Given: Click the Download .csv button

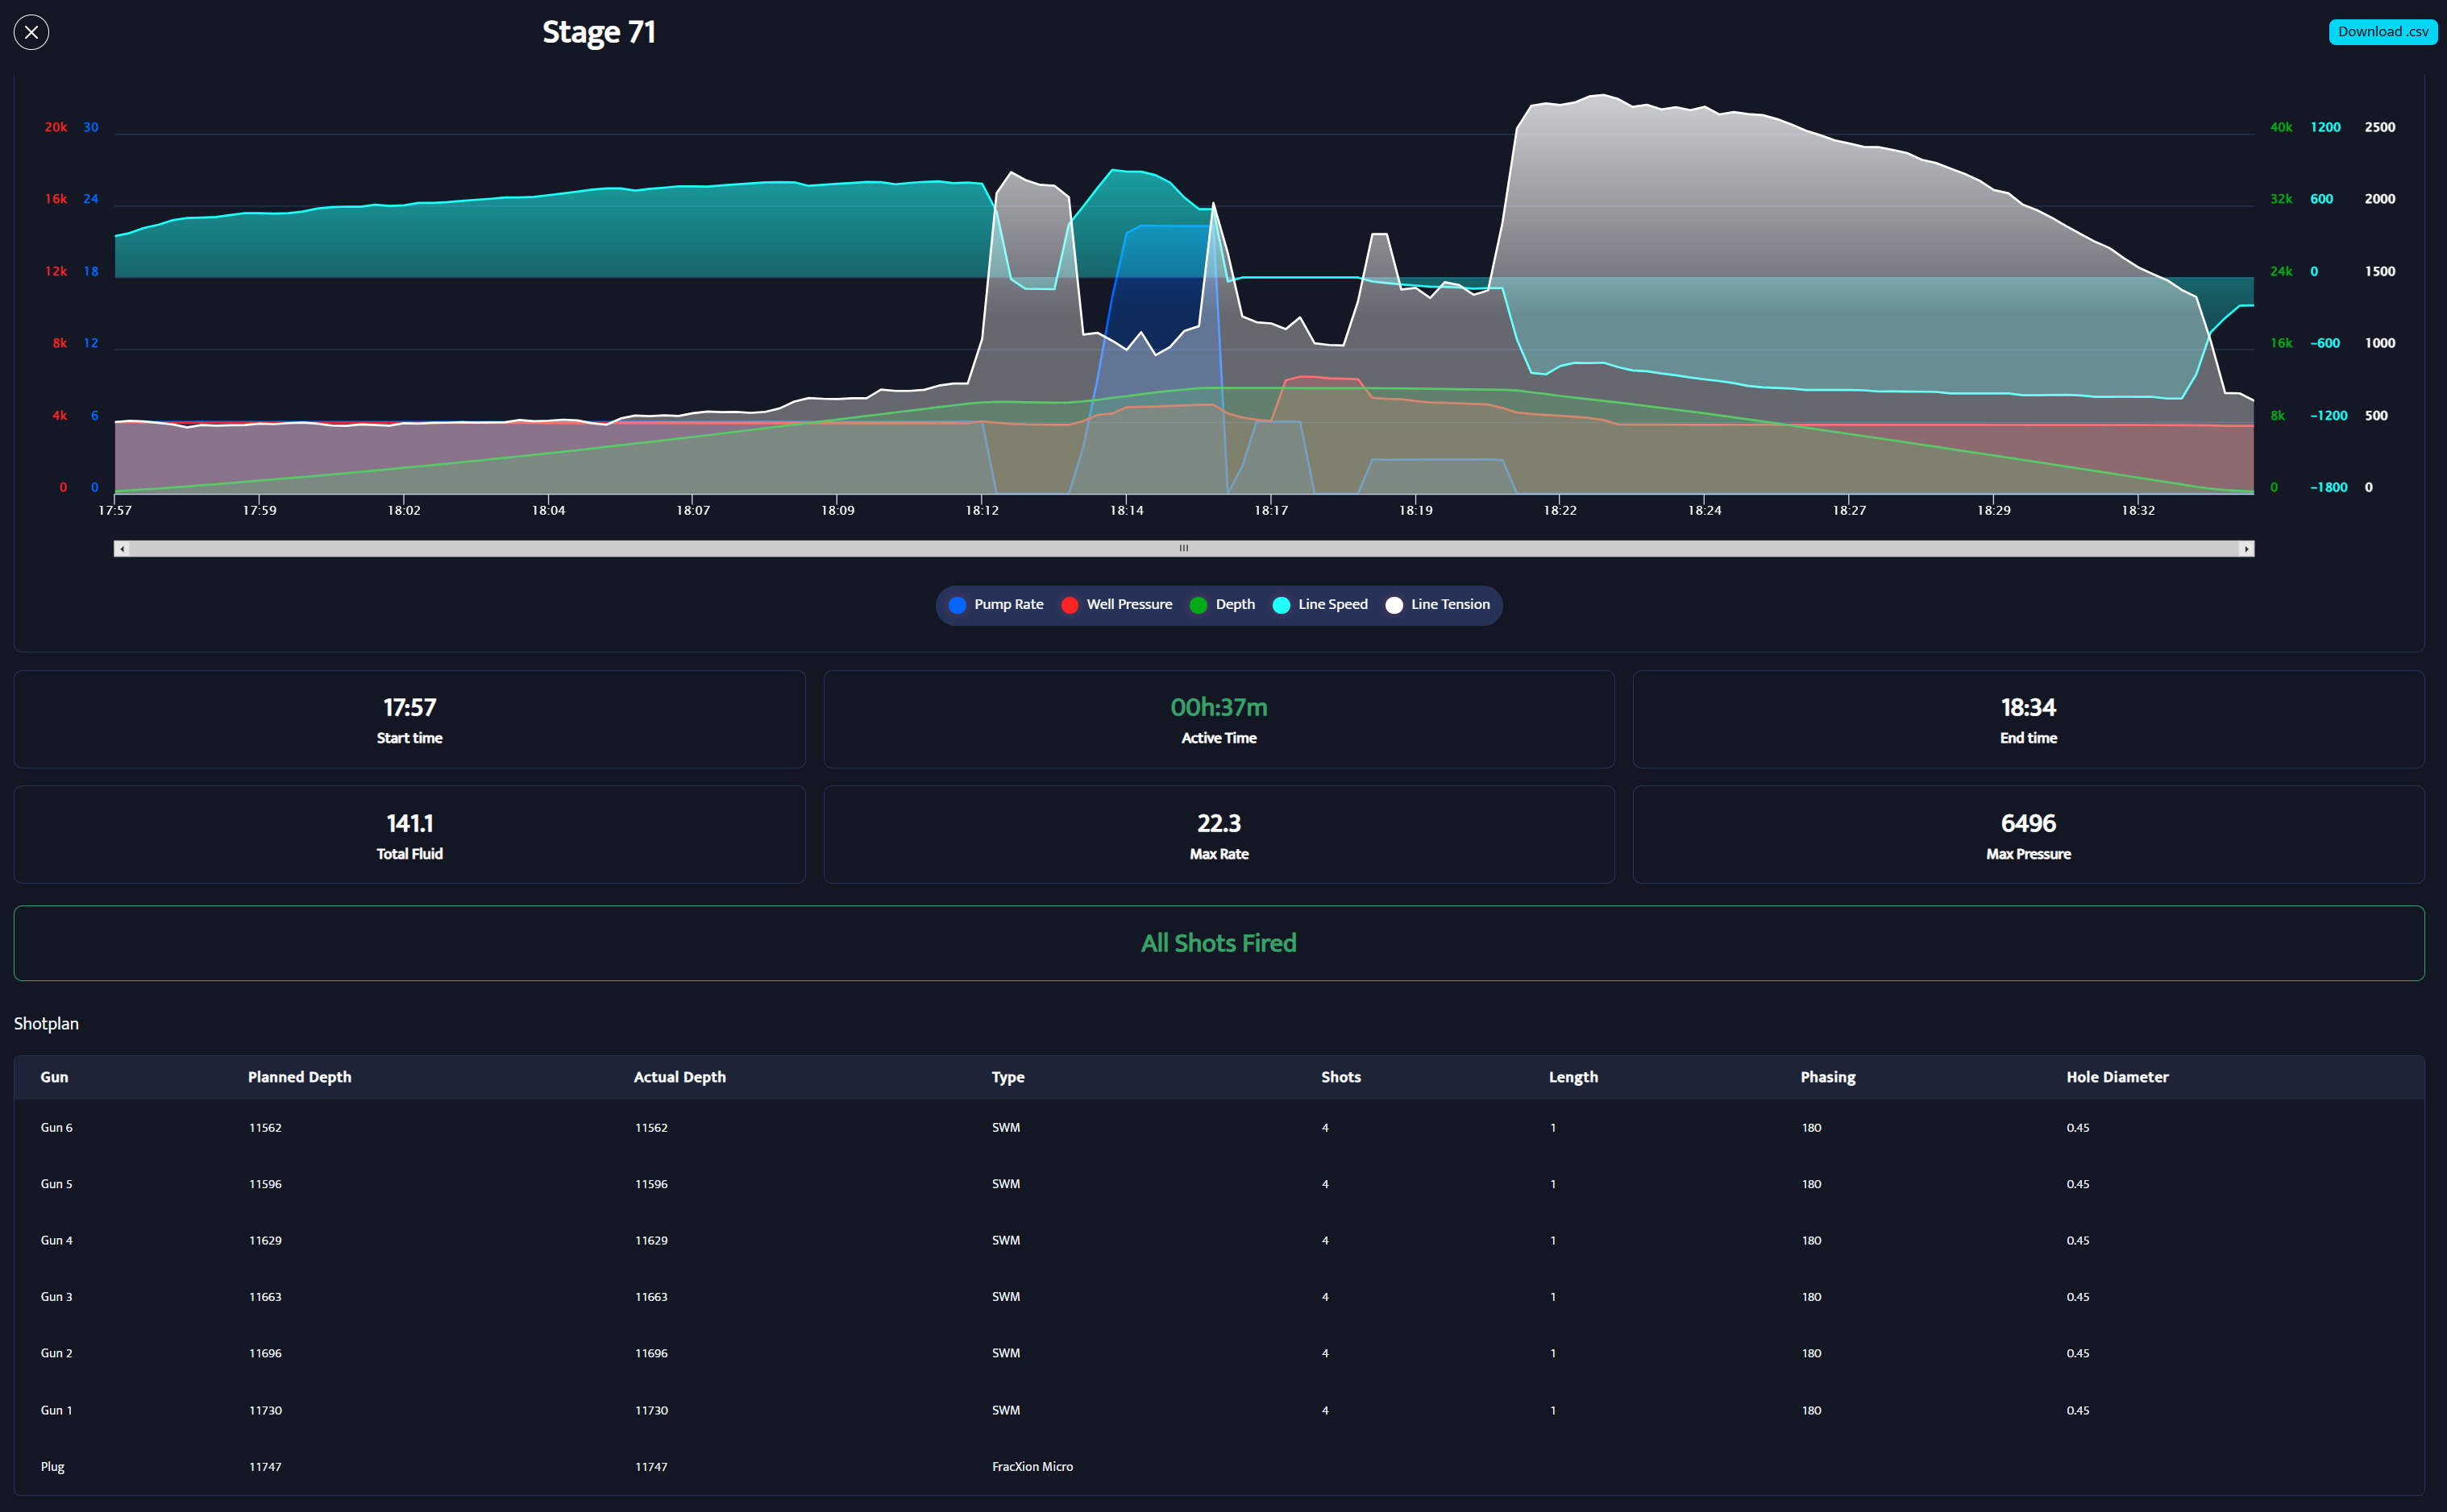Looking at the screenshot, I should click(x=2382, y=32).
